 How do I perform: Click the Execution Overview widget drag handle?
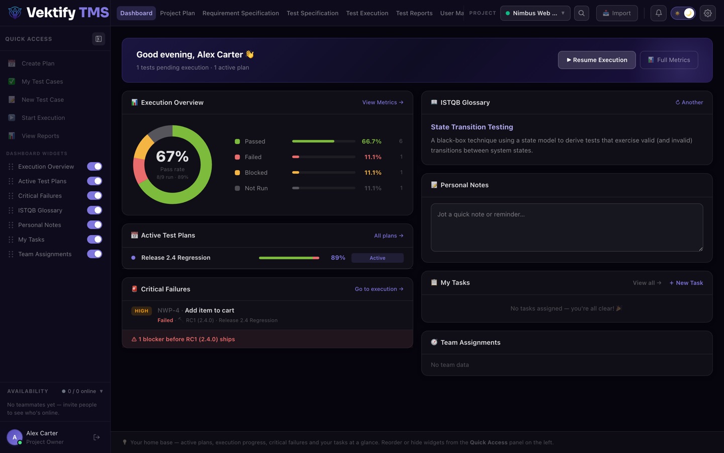(11, 167)
